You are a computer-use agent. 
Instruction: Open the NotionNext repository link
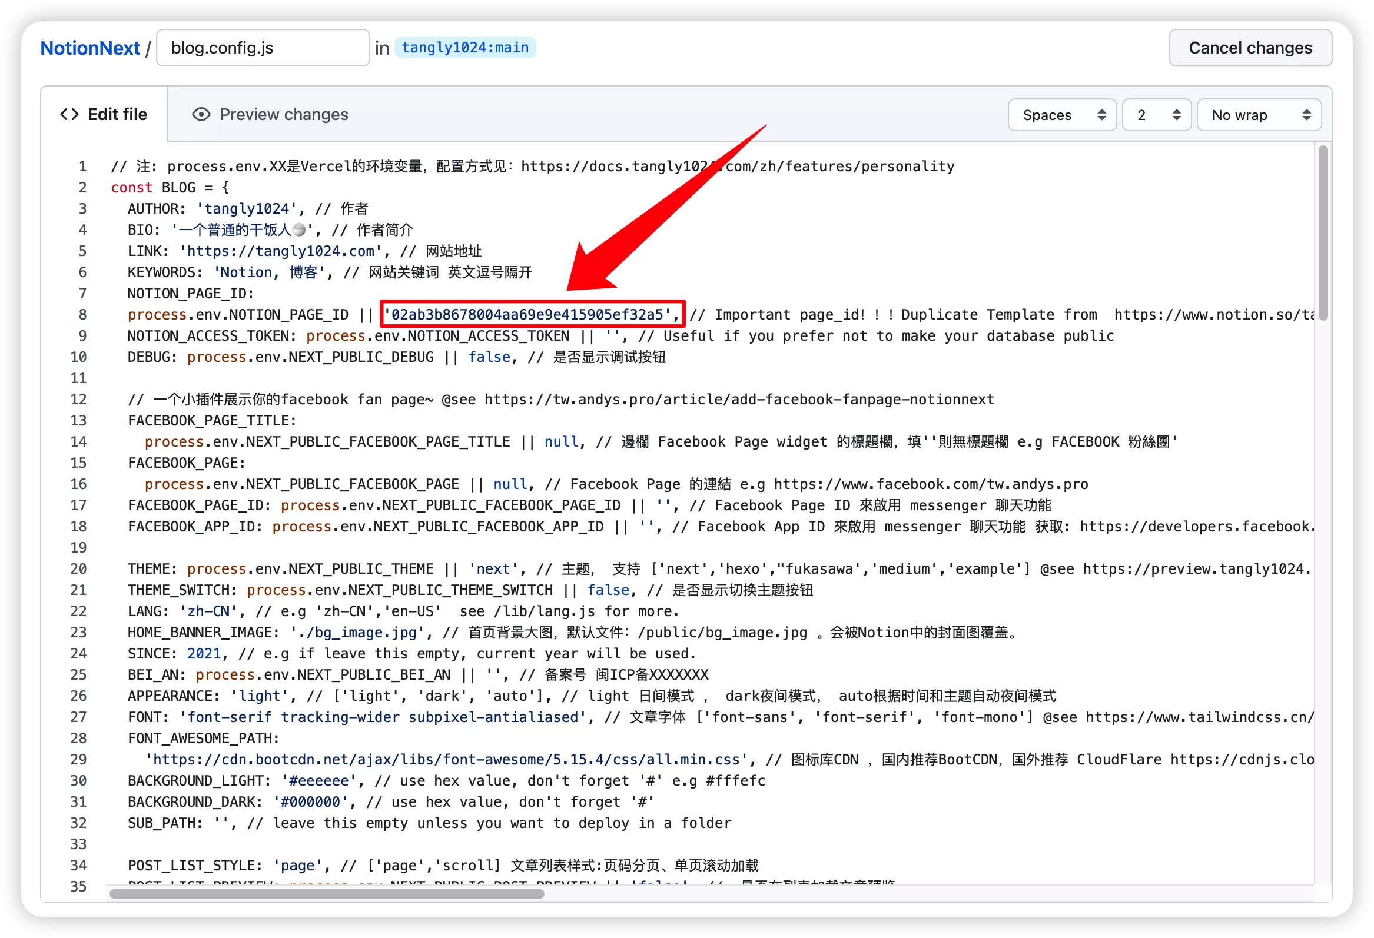90,48
